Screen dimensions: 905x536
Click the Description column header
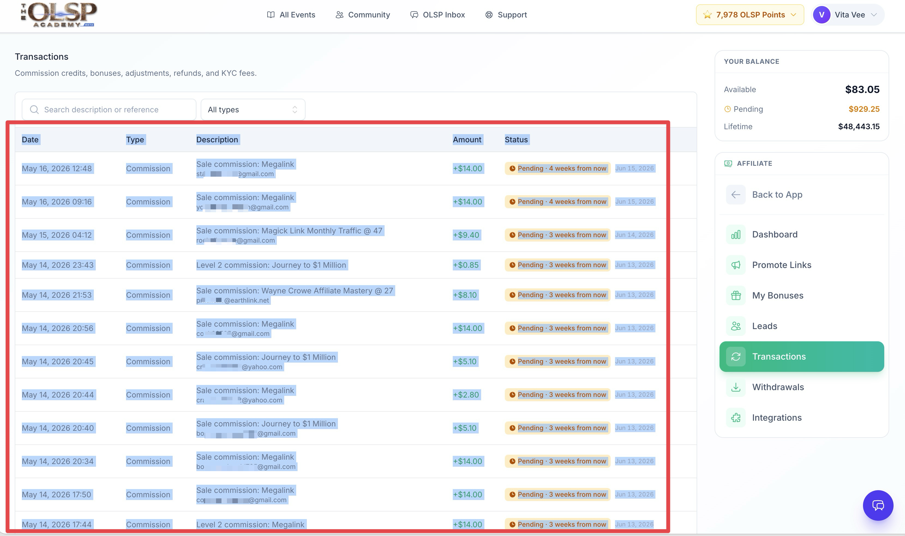tap(217, 140)
